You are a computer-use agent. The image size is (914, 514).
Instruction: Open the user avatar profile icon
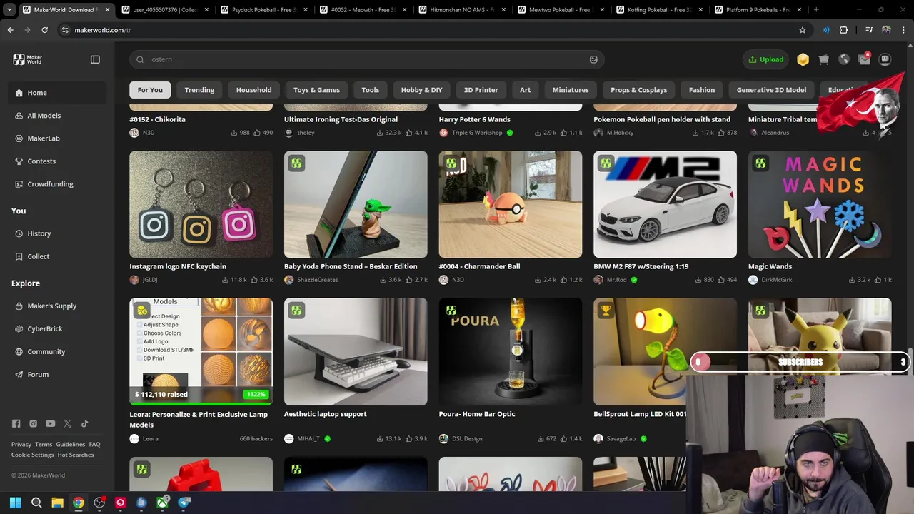(885, 60)
